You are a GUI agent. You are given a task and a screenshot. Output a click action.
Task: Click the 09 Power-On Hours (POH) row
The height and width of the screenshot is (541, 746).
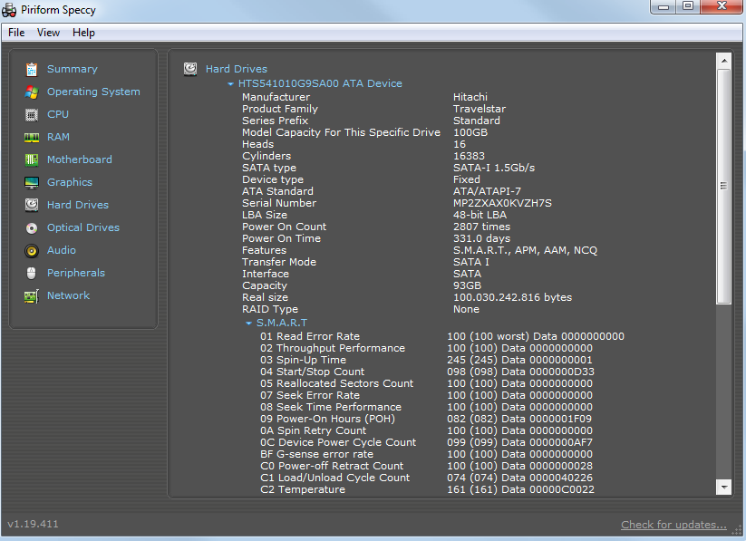[x=426, y=420]
